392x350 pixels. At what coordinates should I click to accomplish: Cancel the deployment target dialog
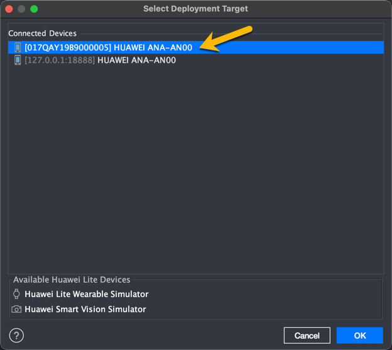(x=307, y=336)
